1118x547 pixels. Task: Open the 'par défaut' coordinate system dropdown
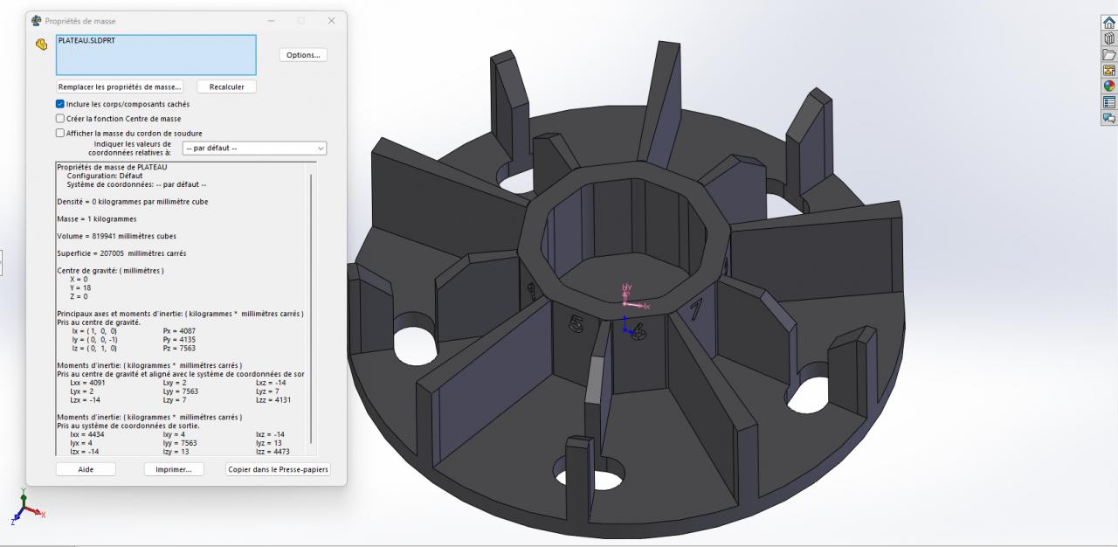click(x=254, y=149)
